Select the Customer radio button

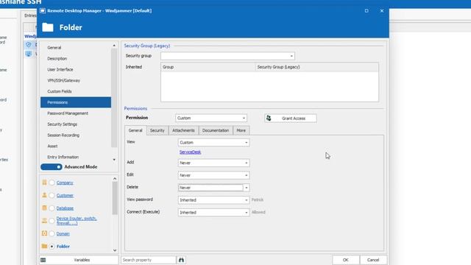52,195
